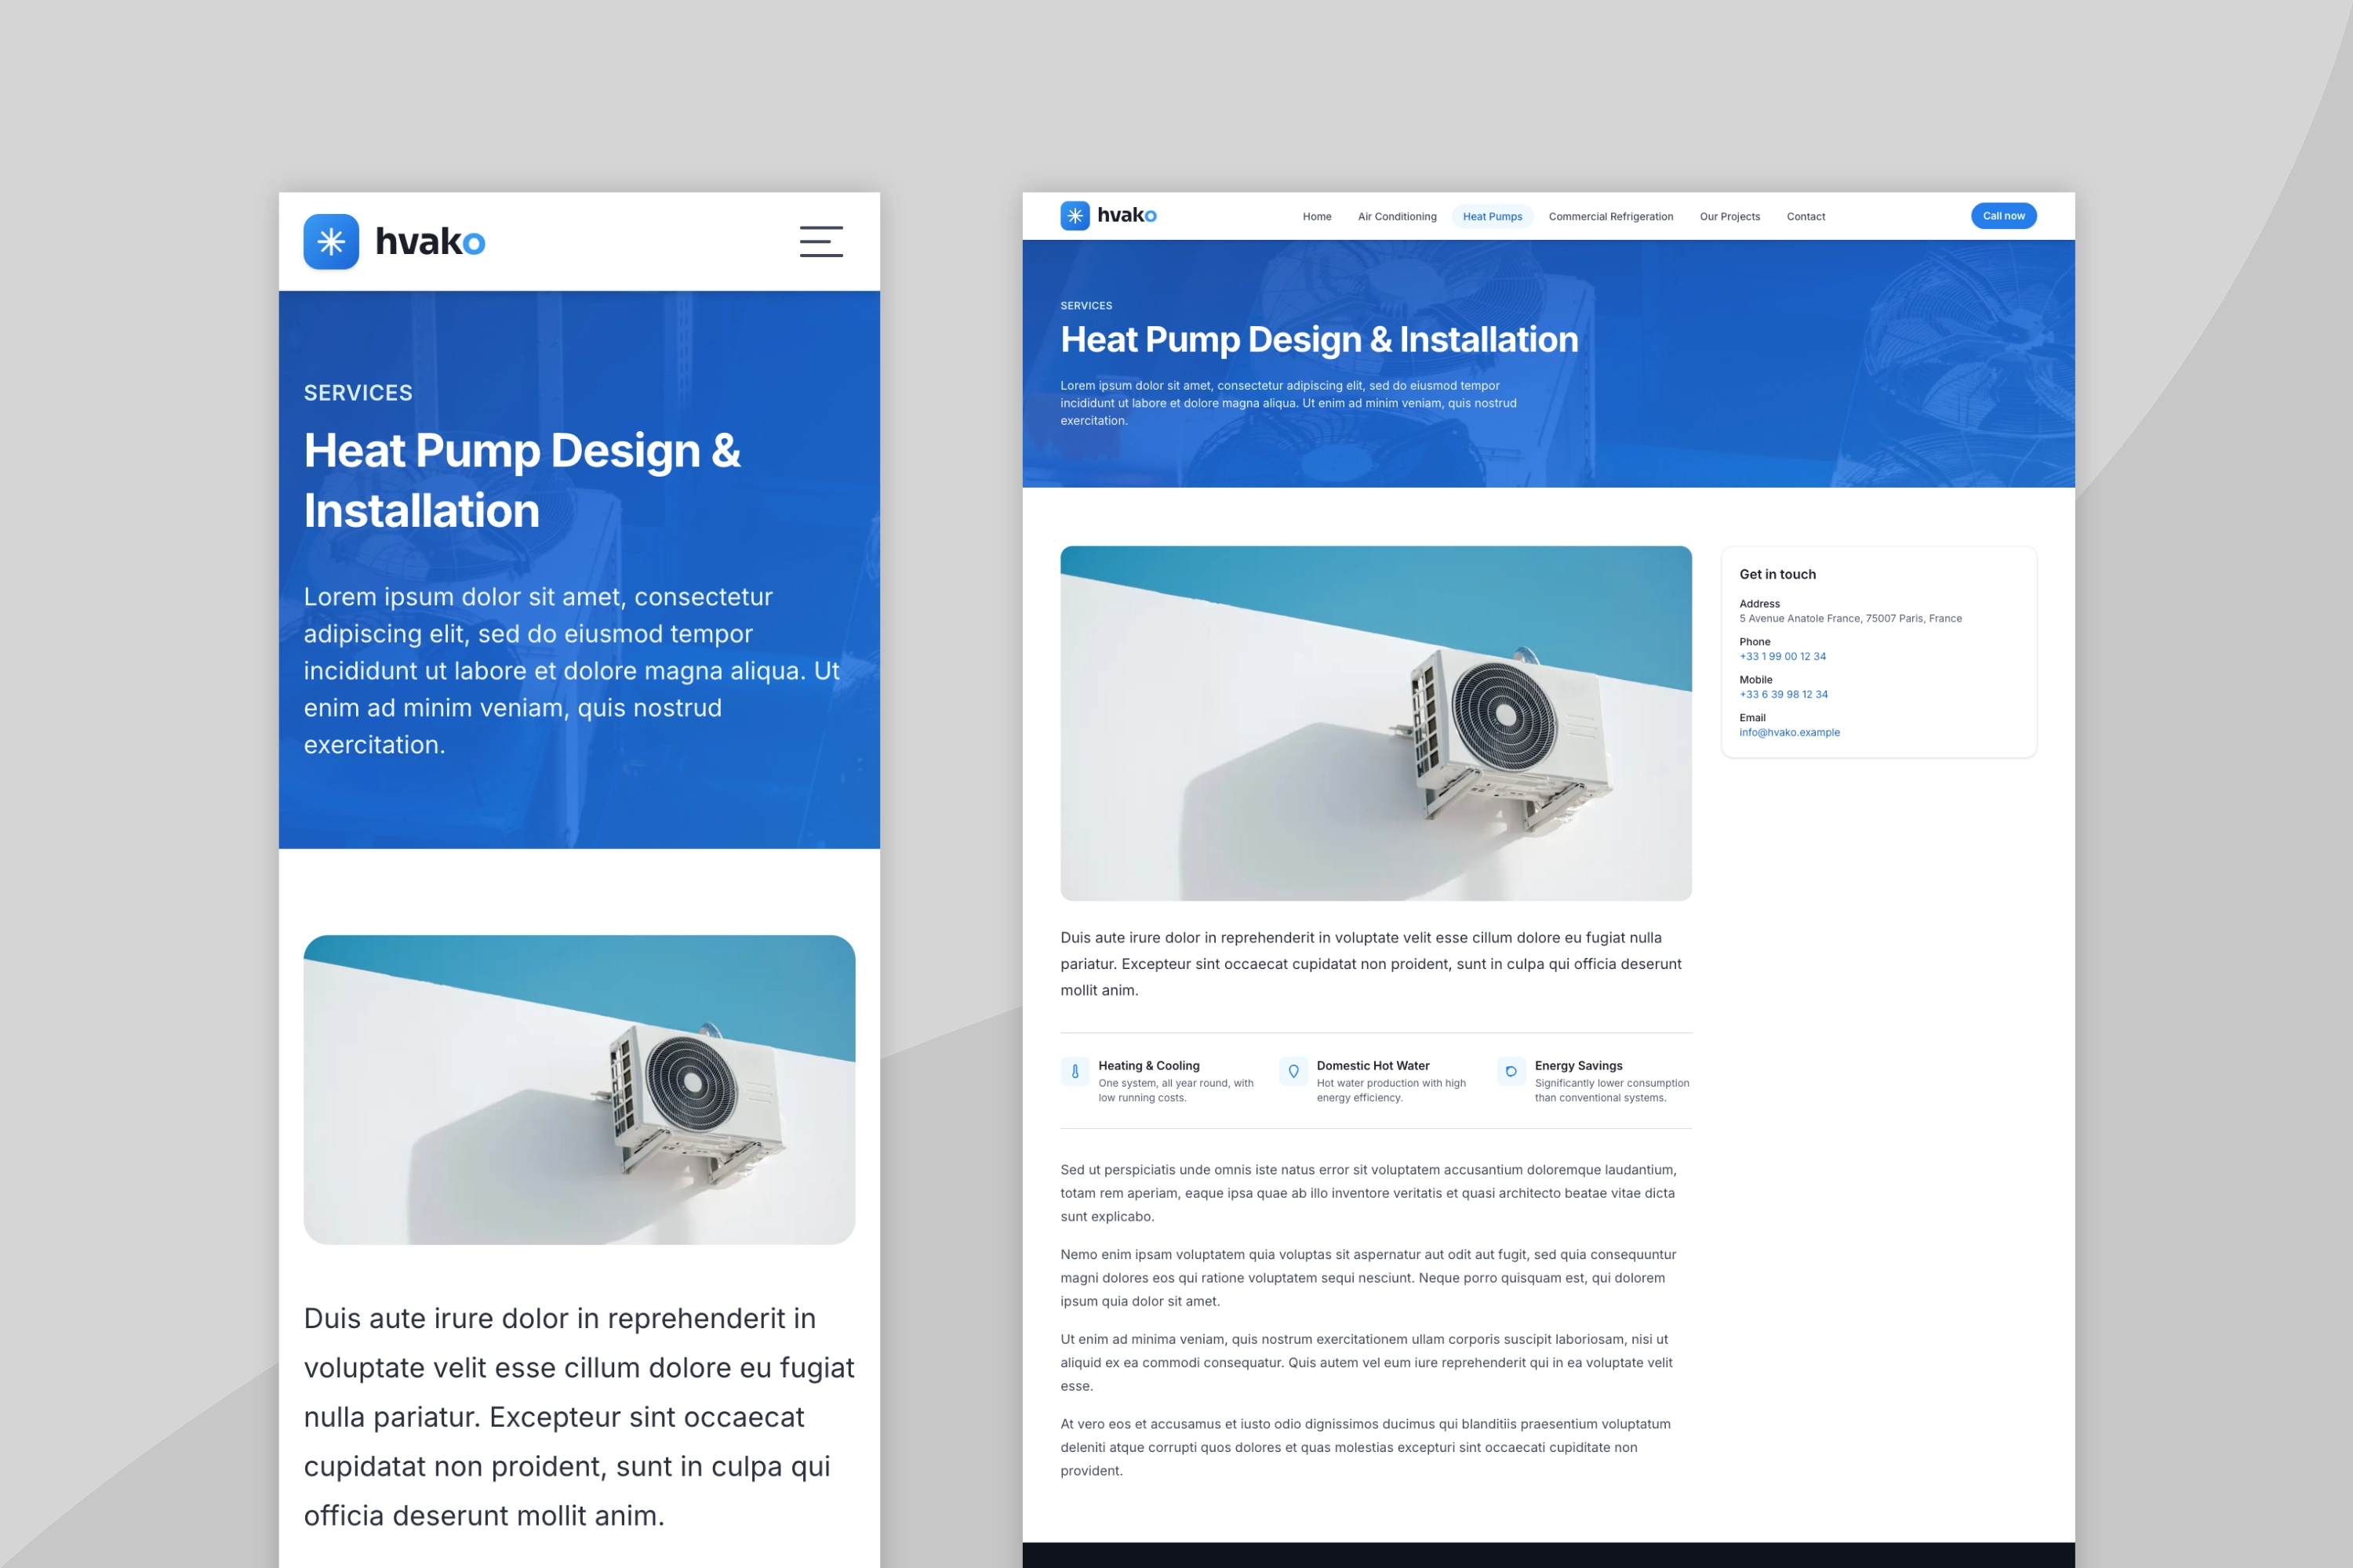This screenshot has width=2353, height=1568.
Task: Open the Contact nav link
Action: point(1806,216)
